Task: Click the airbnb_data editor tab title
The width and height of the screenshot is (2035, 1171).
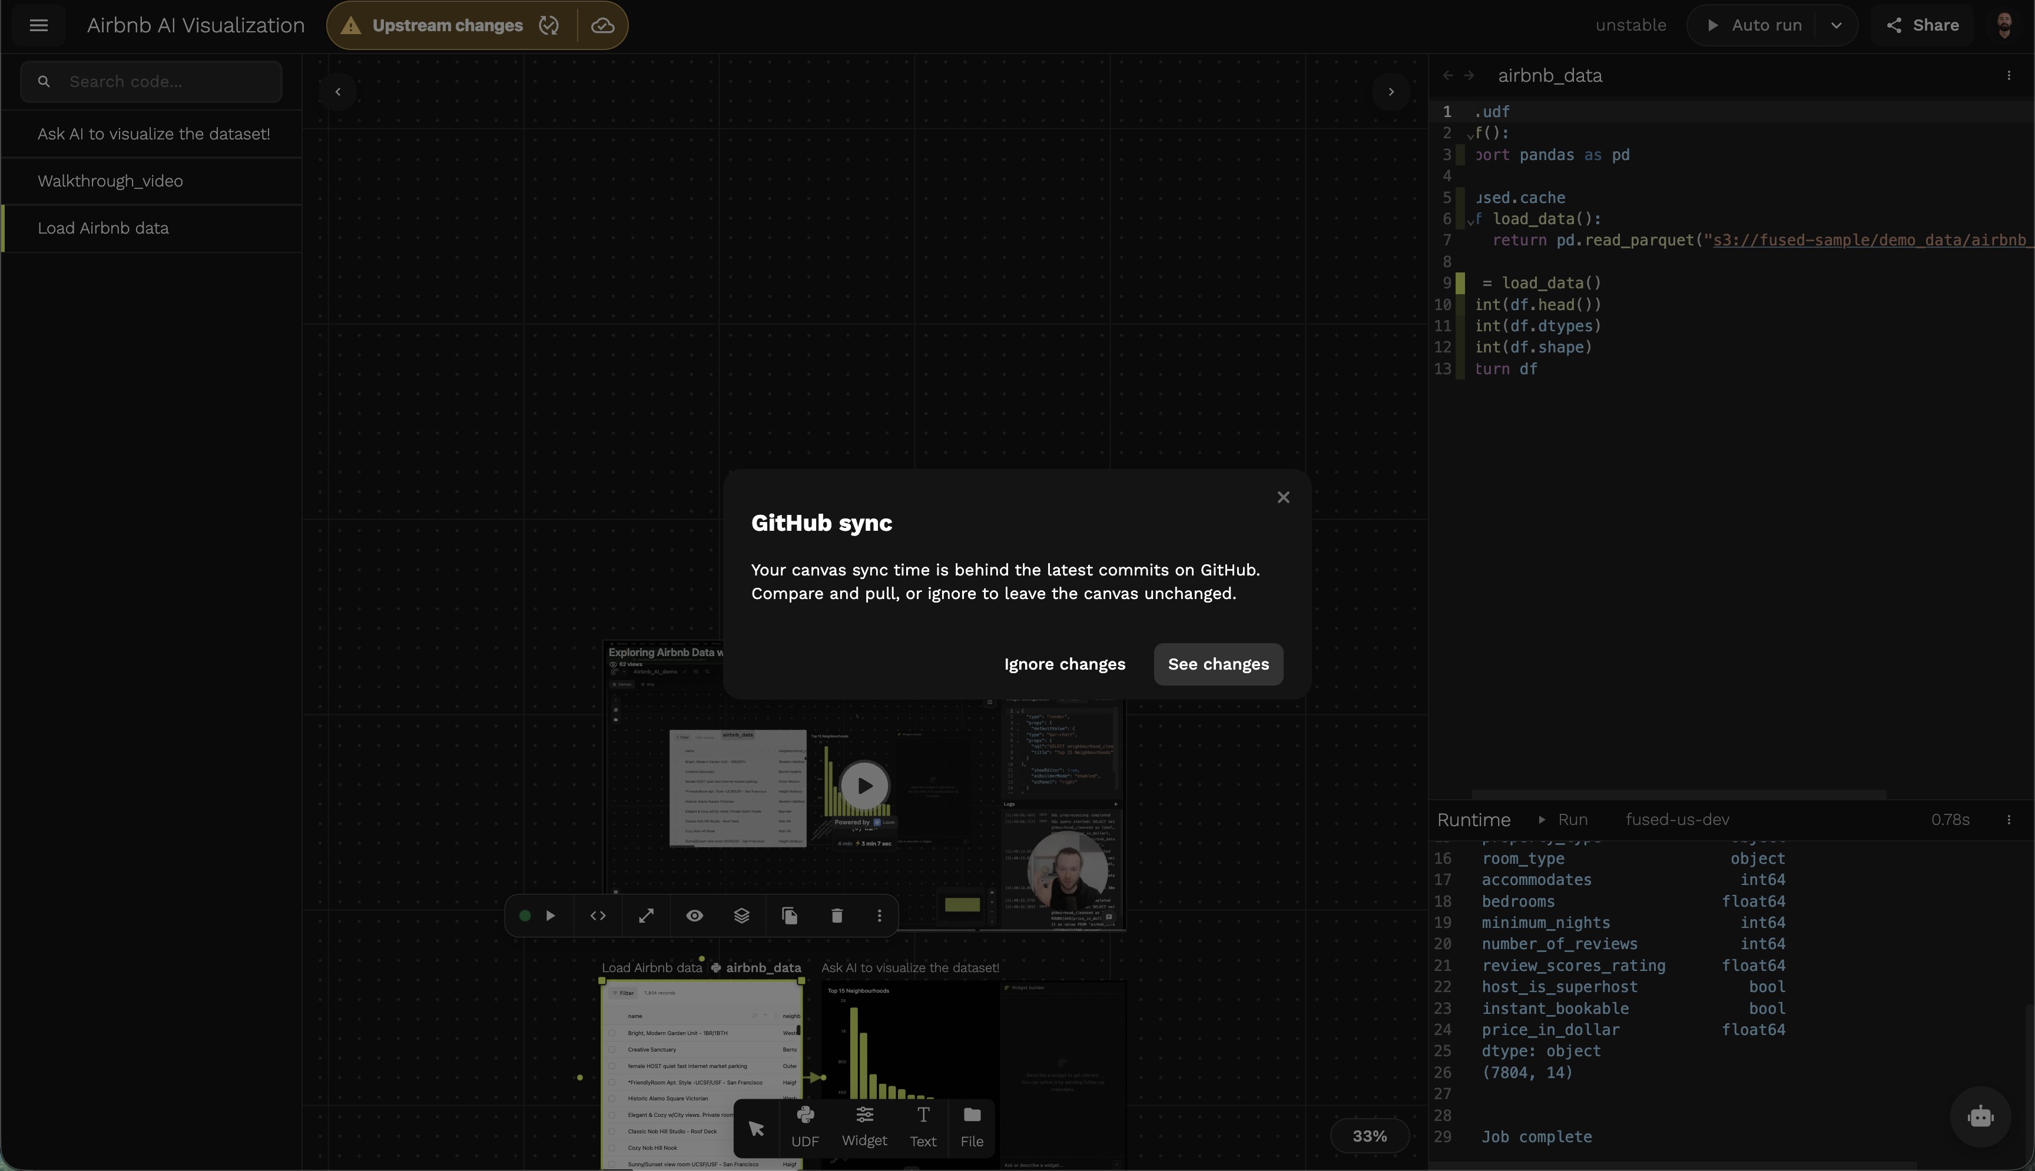Action: (x=1550, y=75)
